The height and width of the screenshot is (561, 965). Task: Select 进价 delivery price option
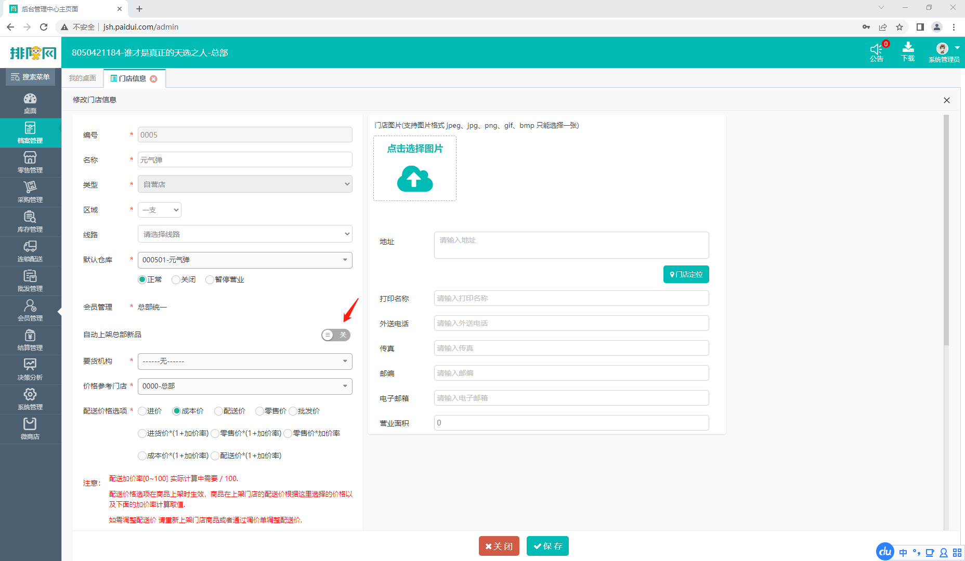click(142, 411)
